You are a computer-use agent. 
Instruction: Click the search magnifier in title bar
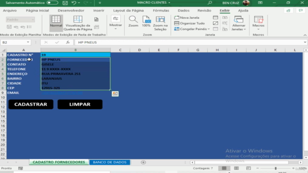click(x=210, y=3)
